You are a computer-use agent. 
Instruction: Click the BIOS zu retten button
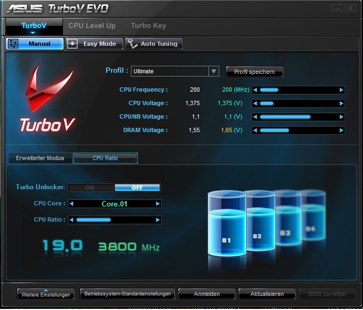click(x=327, y=294)
